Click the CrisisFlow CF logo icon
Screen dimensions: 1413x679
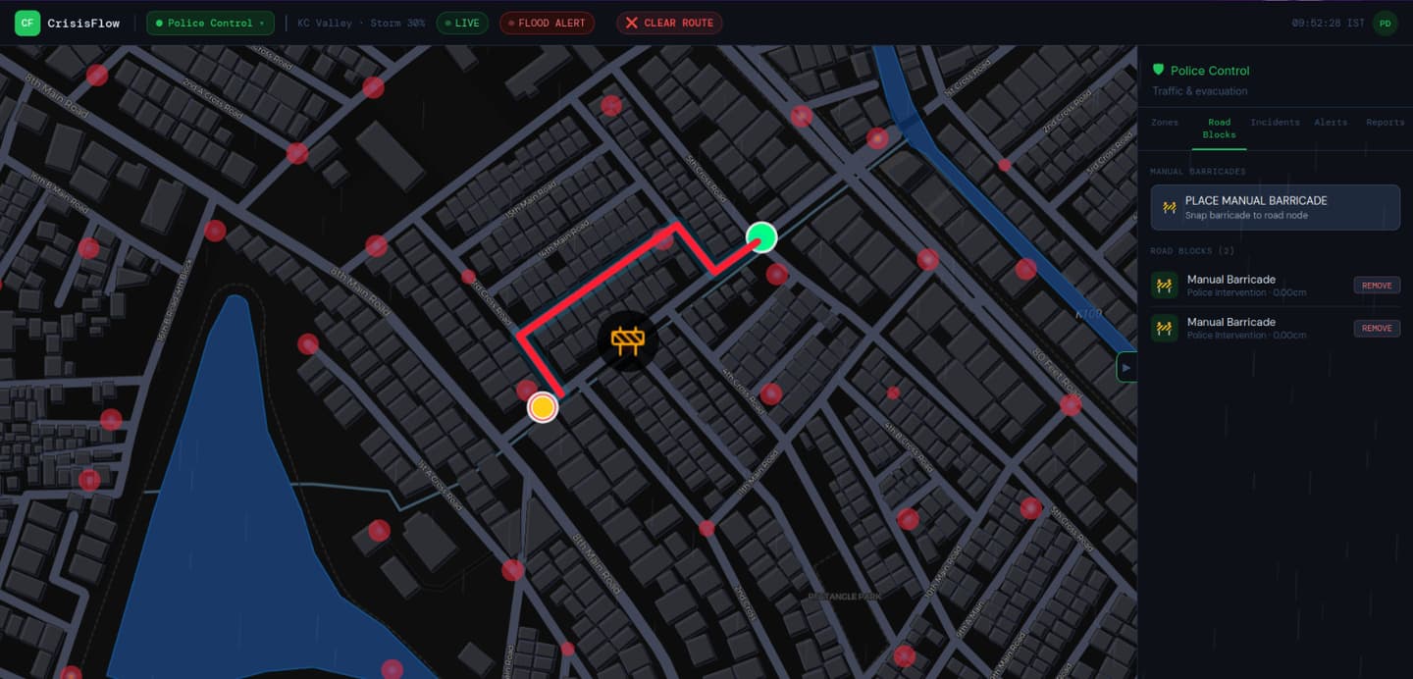click(27, 23)
